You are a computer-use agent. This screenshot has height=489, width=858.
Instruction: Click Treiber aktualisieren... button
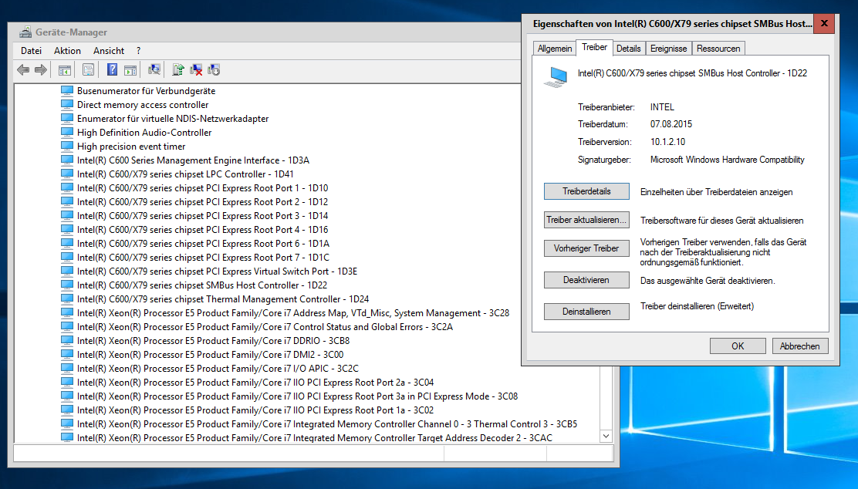coord(586,220)
